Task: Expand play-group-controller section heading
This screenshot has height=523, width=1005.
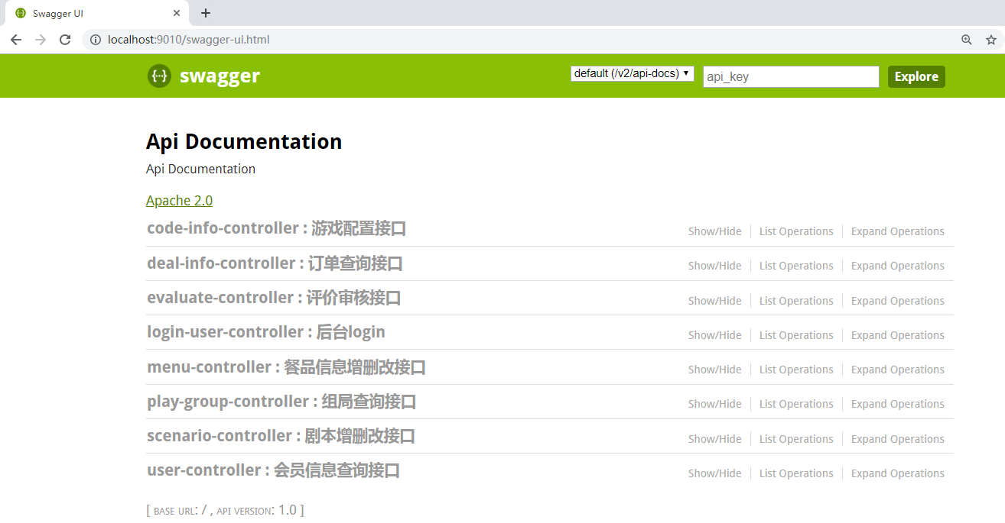Action: 281,401
